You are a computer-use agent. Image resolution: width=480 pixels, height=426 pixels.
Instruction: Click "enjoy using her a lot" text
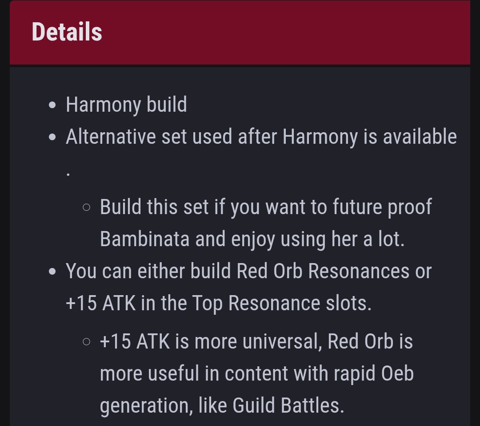[318, 239]
